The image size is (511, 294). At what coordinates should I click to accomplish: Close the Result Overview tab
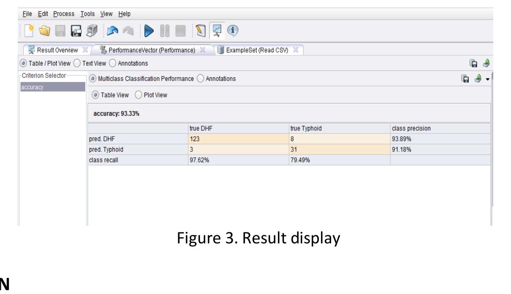(85, 51)
